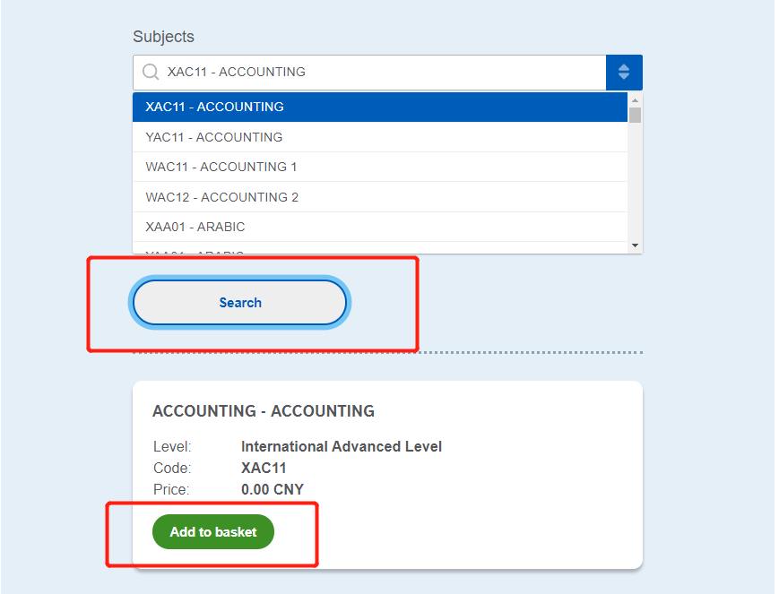Choose XAA01 - ARABIC from the list
Viewport: 779px width, 594px height.
380,227
